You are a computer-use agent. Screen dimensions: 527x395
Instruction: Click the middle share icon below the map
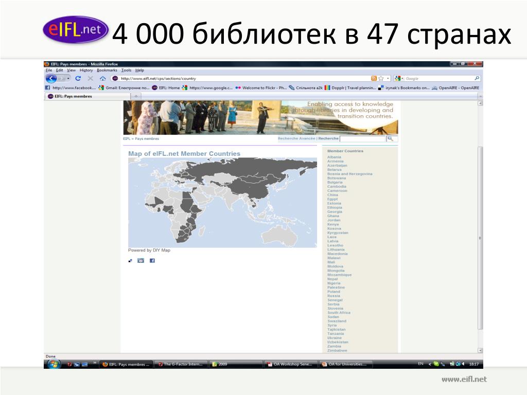pos(141,261)
